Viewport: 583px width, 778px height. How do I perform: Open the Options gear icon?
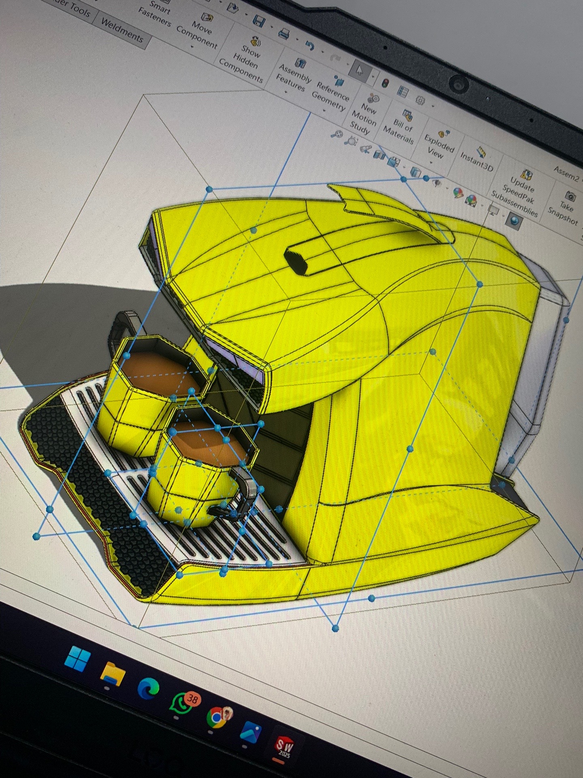(421, 100)
